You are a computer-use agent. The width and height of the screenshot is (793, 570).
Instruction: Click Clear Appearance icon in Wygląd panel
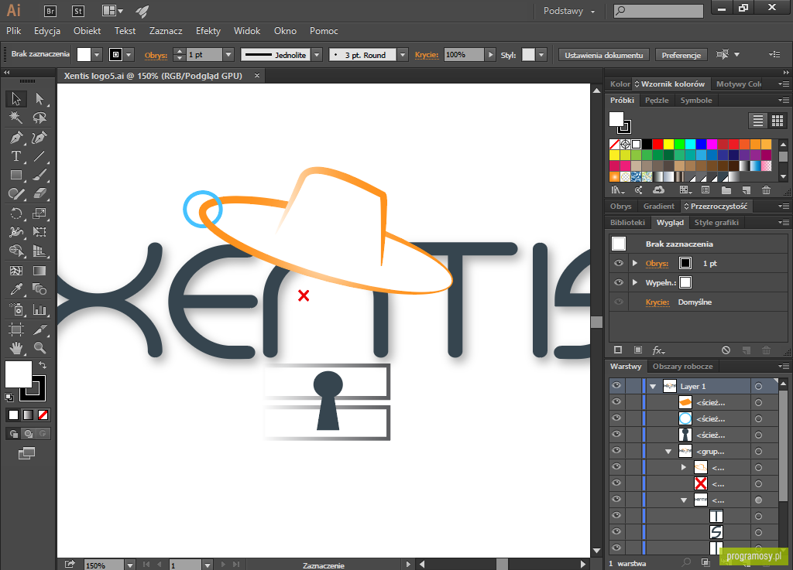tap(726, 350)
